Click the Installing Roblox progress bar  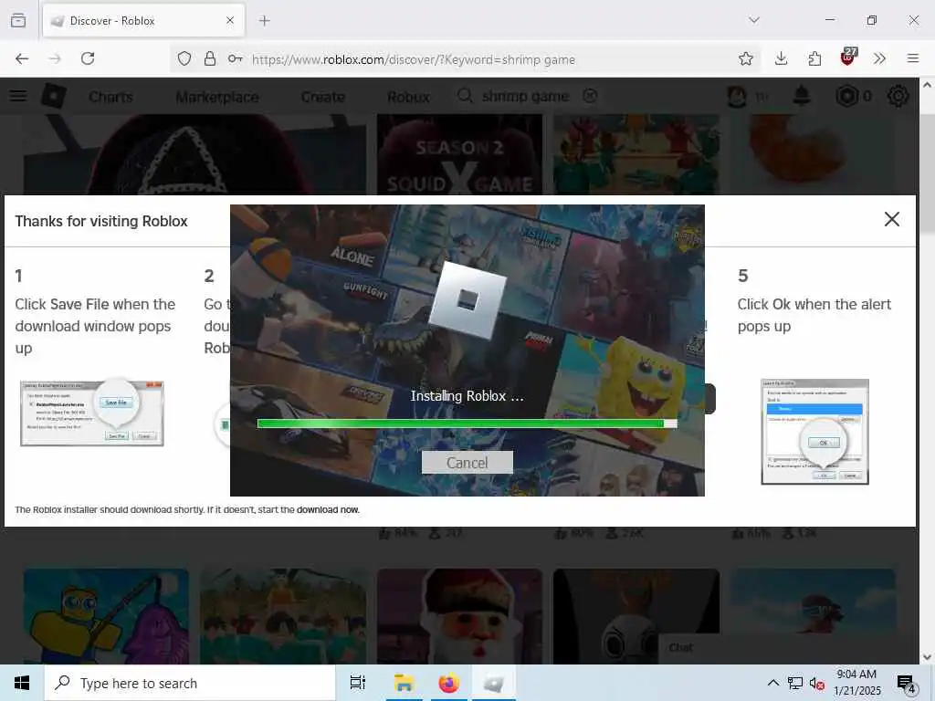tap(467, 424)
